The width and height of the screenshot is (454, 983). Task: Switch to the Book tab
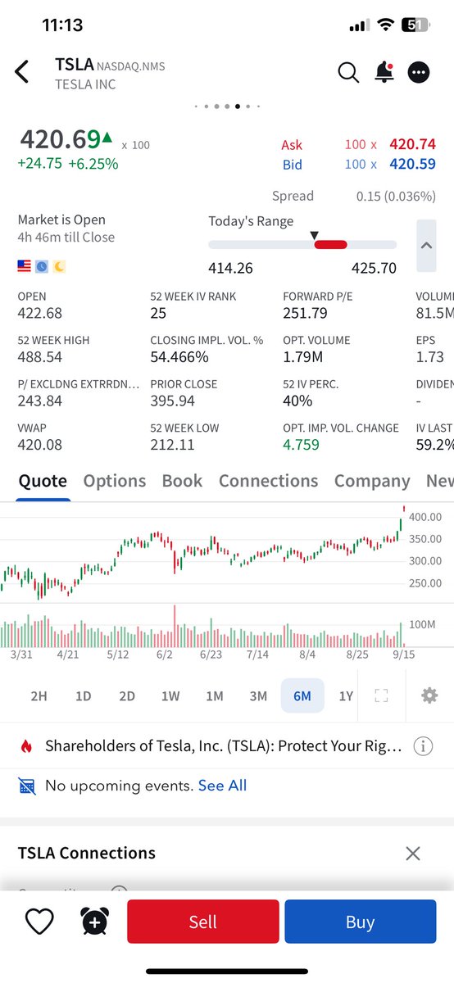(182, 481)
